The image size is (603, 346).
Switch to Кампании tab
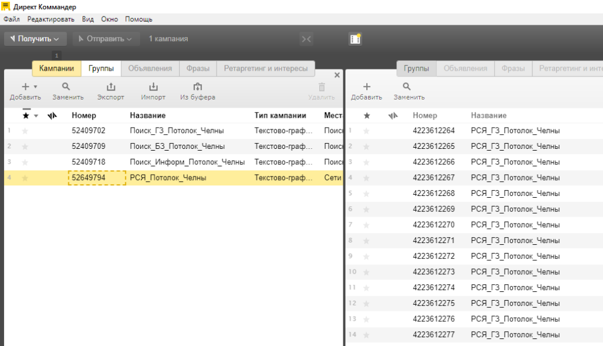tap(57, 68)
